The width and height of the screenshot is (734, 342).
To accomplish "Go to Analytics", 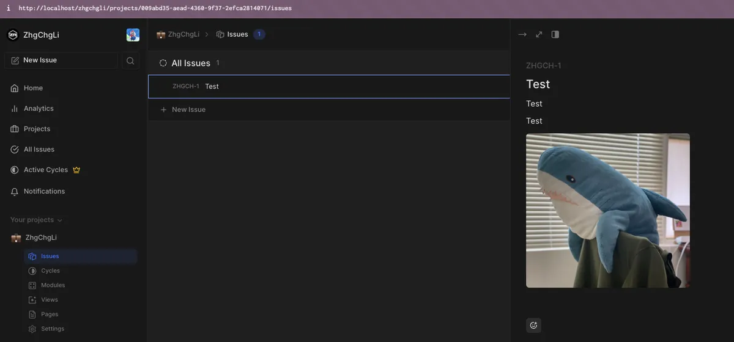I will point(39,109).
